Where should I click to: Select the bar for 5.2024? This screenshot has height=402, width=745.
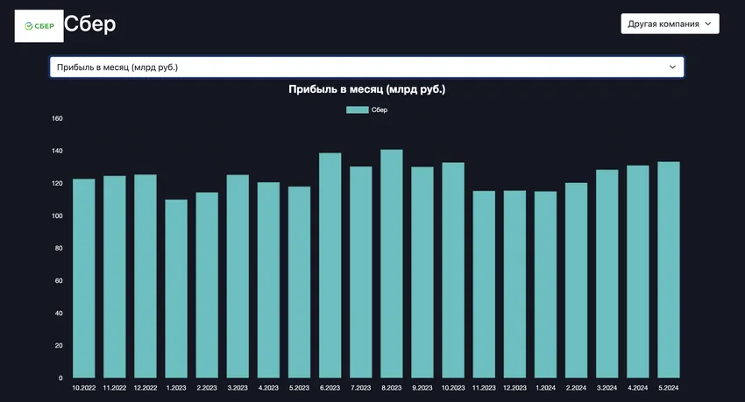click(669, 270)
